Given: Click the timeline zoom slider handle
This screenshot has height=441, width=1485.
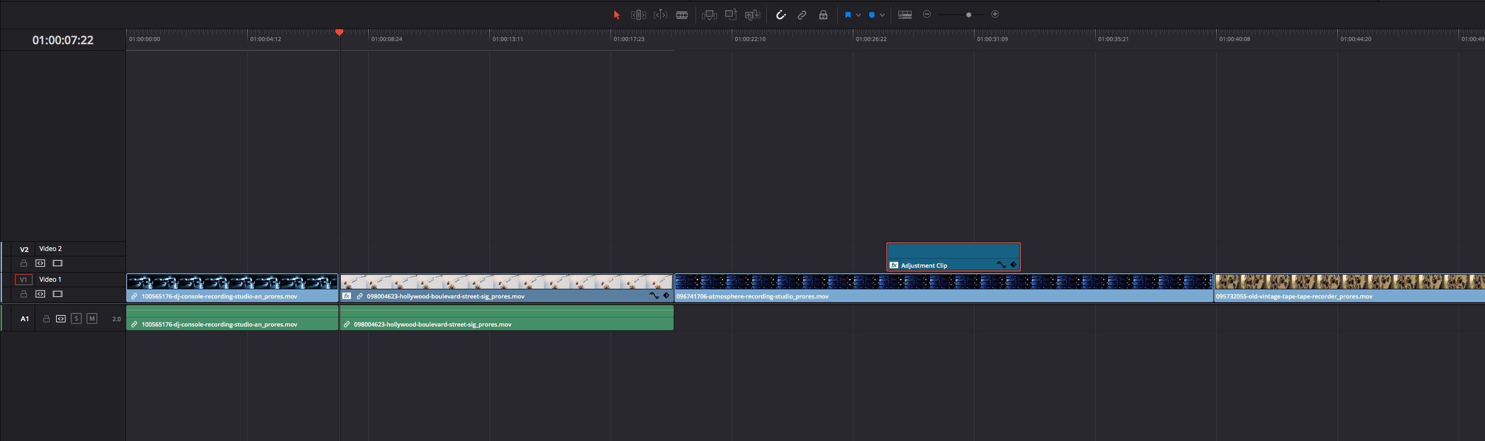Looking at the screenshot, I should [969, 15].
